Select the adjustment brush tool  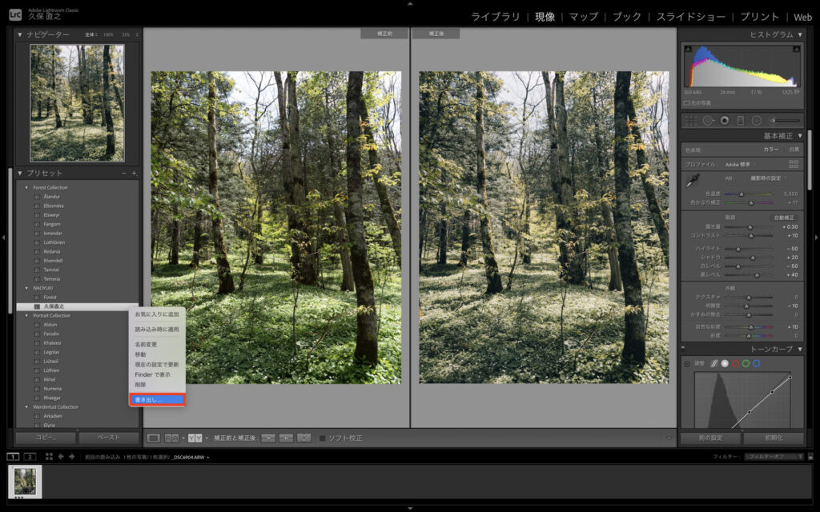785,121
